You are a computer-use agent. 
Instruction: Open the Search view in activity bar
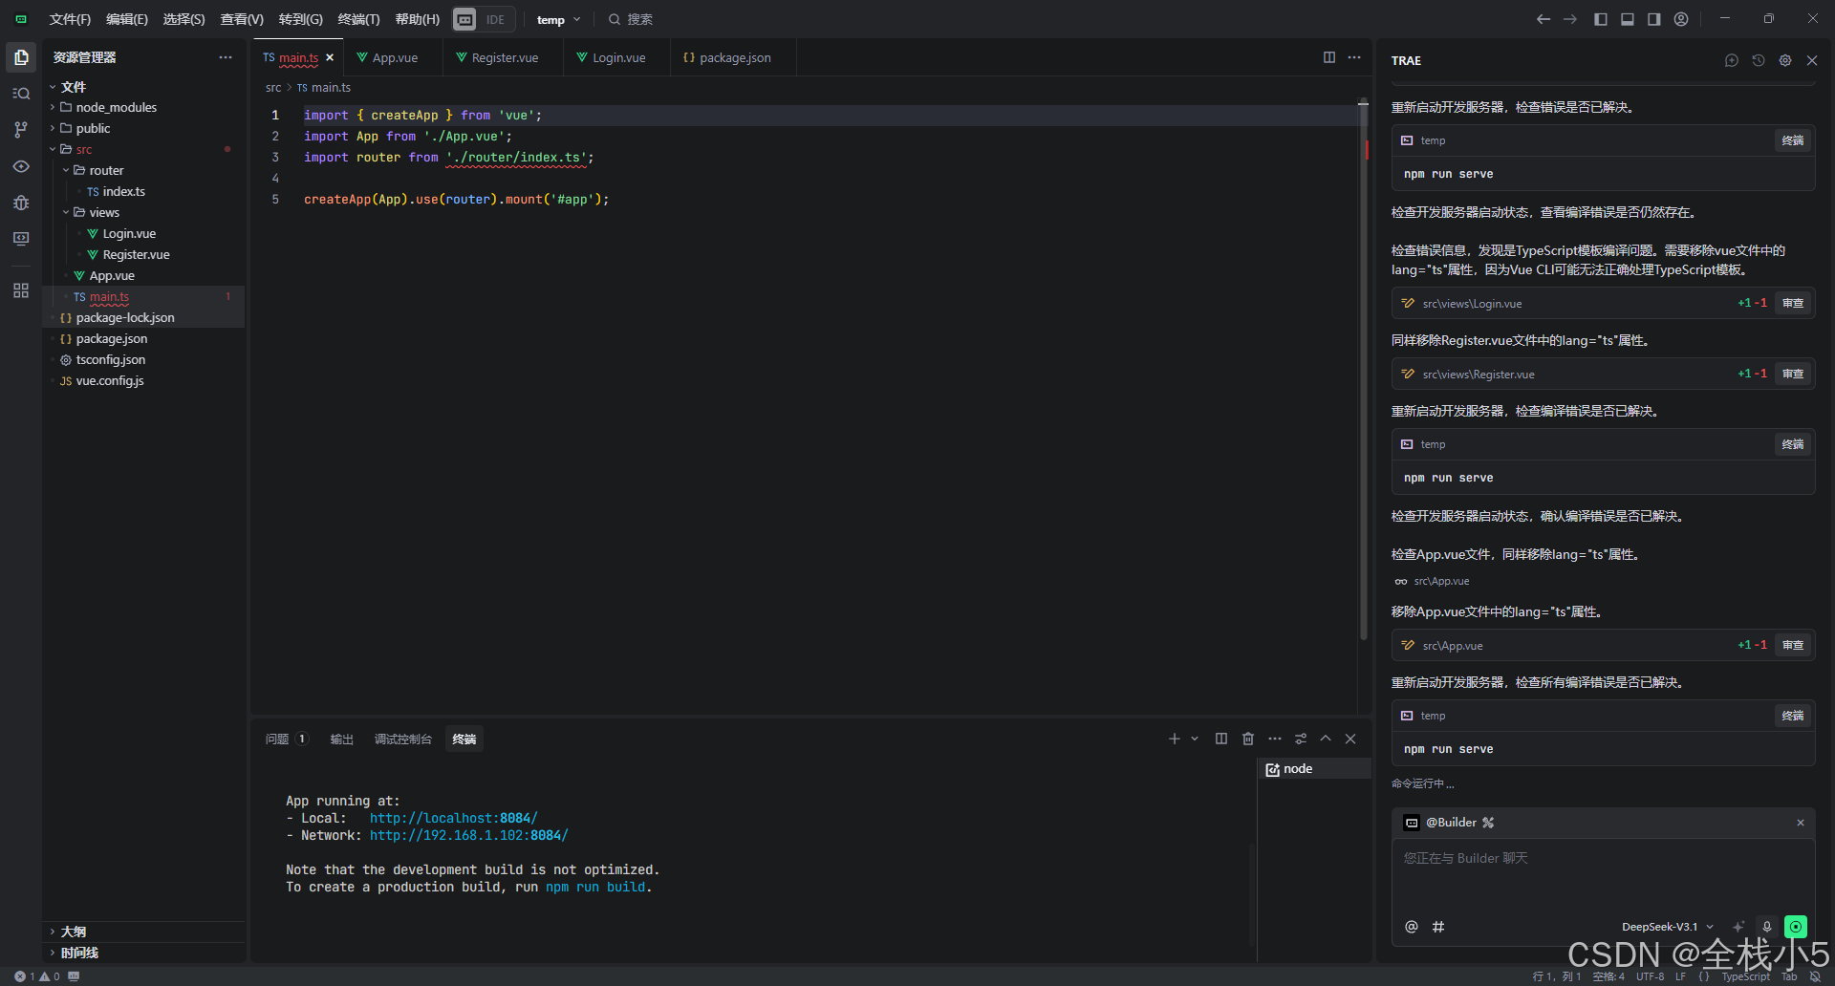(x=21, y=94)
